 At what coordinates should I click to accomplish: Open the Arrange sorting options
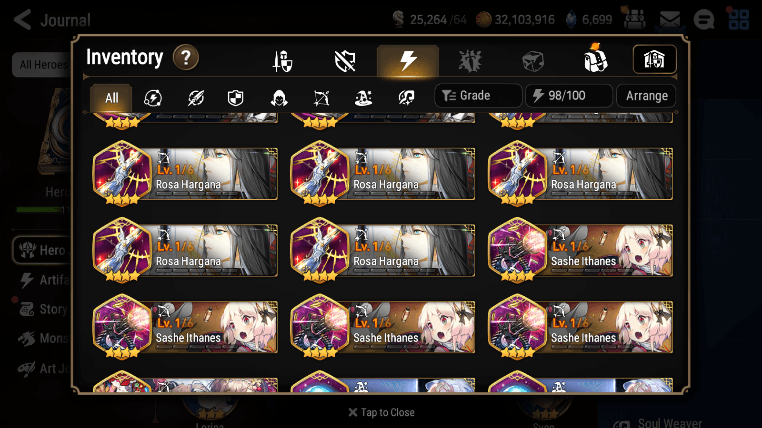(x=646, y=96)
